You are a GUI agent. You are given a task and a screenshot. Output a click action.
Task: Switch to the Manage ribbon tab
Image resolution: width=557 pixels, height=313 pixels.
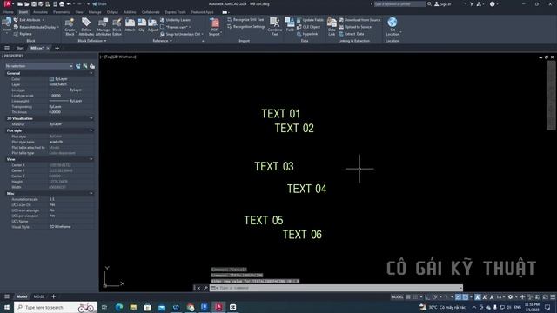95,12
